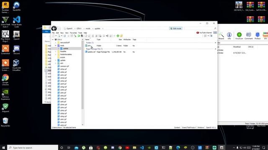Click the green plus add icon

(118, 36)
